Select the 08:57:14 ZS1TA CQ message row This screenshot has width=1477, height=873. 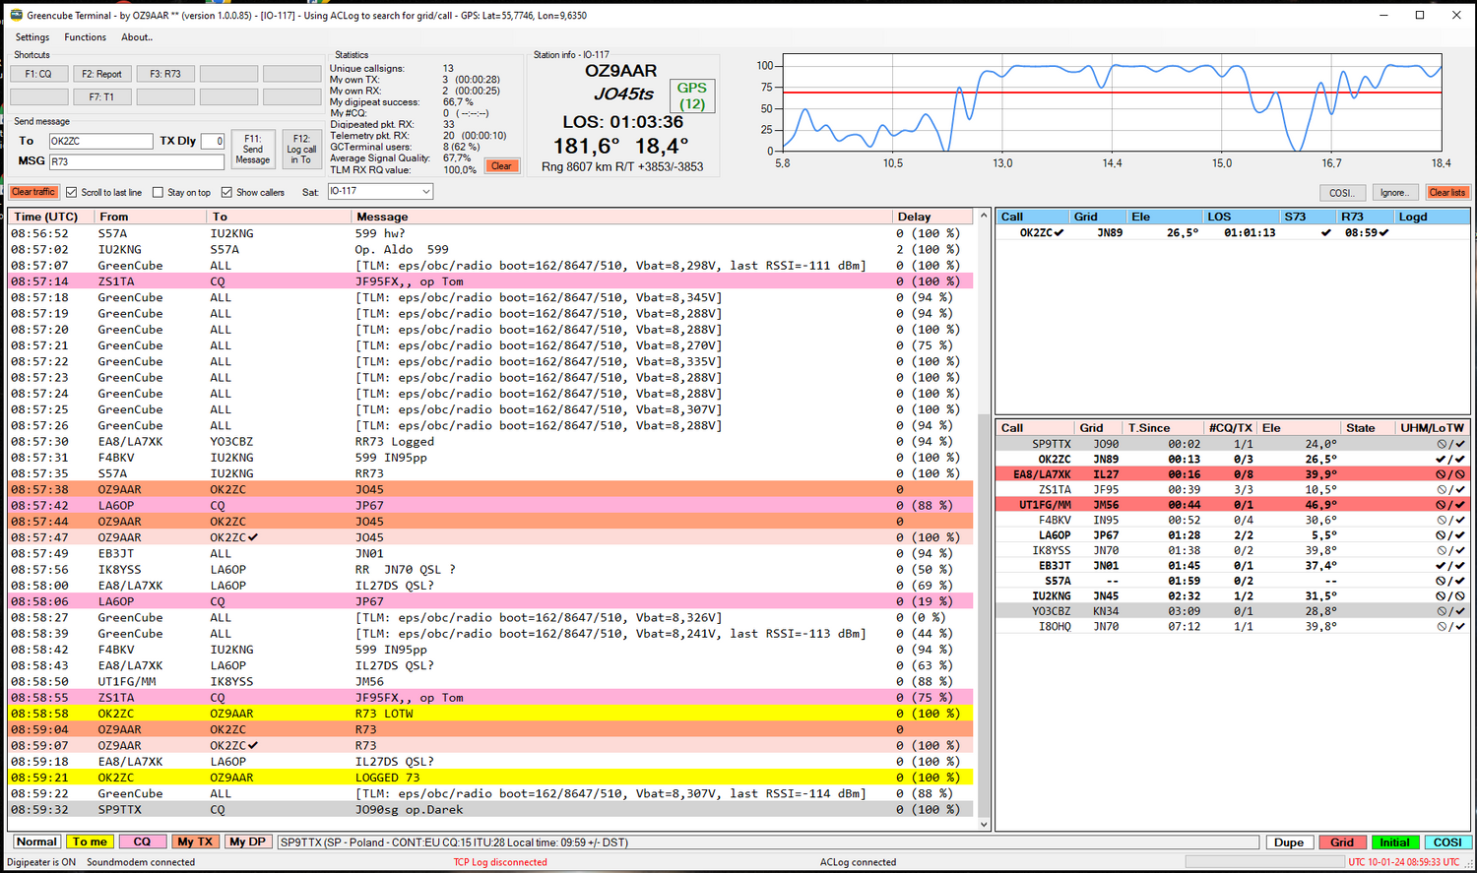pos(490,281)
